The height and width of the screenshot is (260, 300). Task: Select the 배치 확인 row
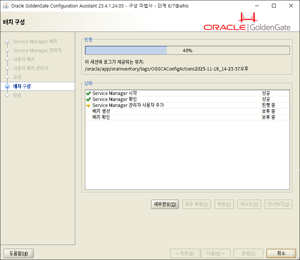click(187, 117)
